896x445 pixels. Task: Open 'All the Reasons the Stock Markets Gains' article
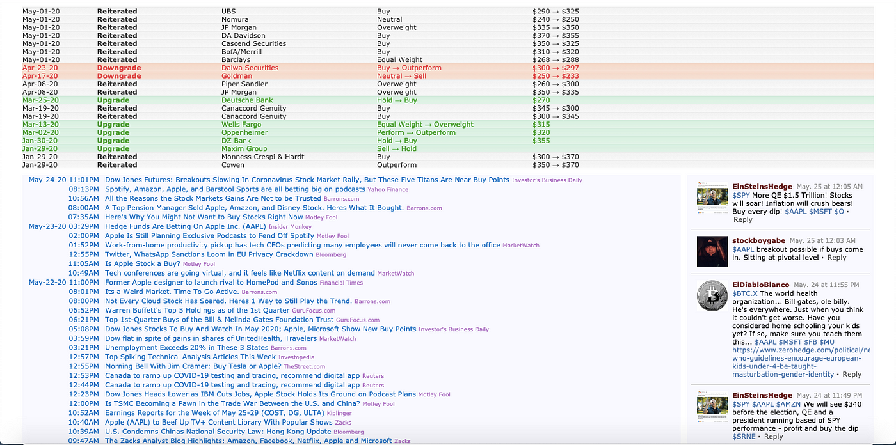213,199
